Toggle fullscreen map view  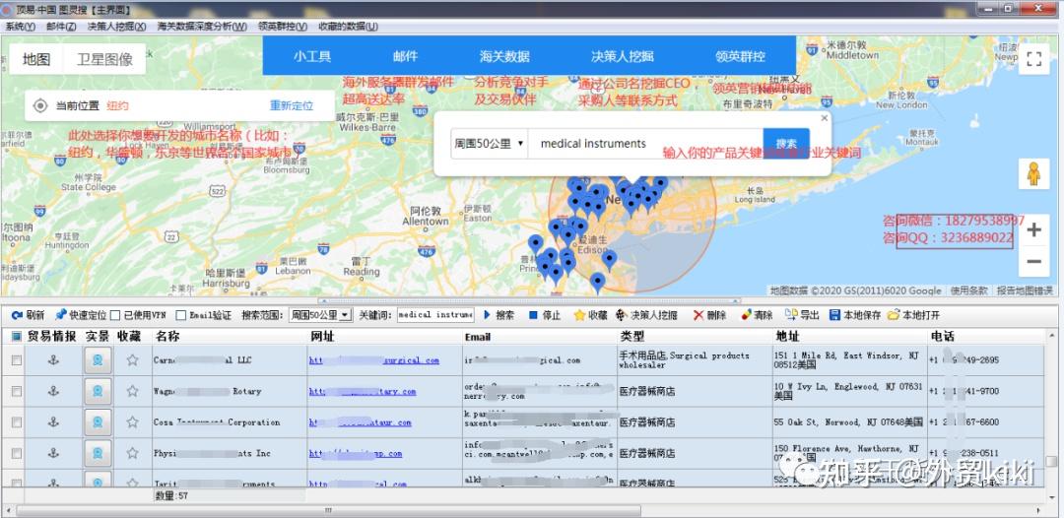(x=1033, y=59)
